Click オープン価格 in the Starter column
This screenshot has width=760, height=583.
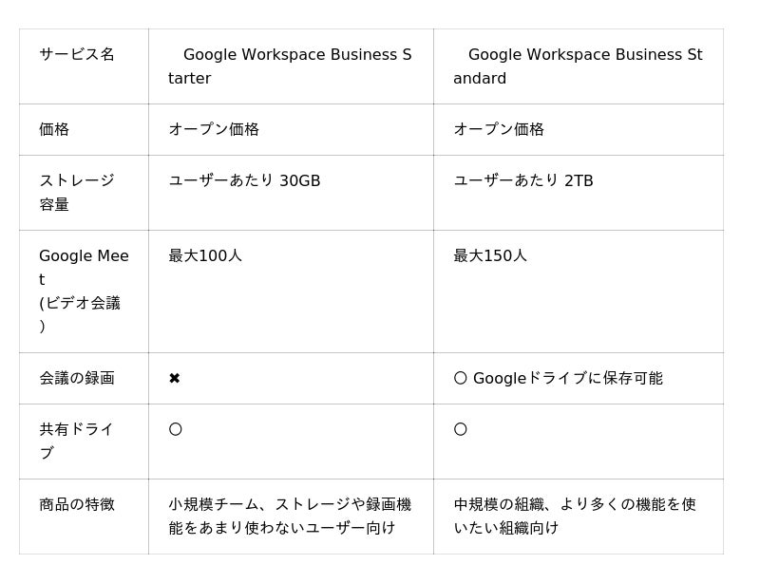pyautogui.click(x=214, y=129)
